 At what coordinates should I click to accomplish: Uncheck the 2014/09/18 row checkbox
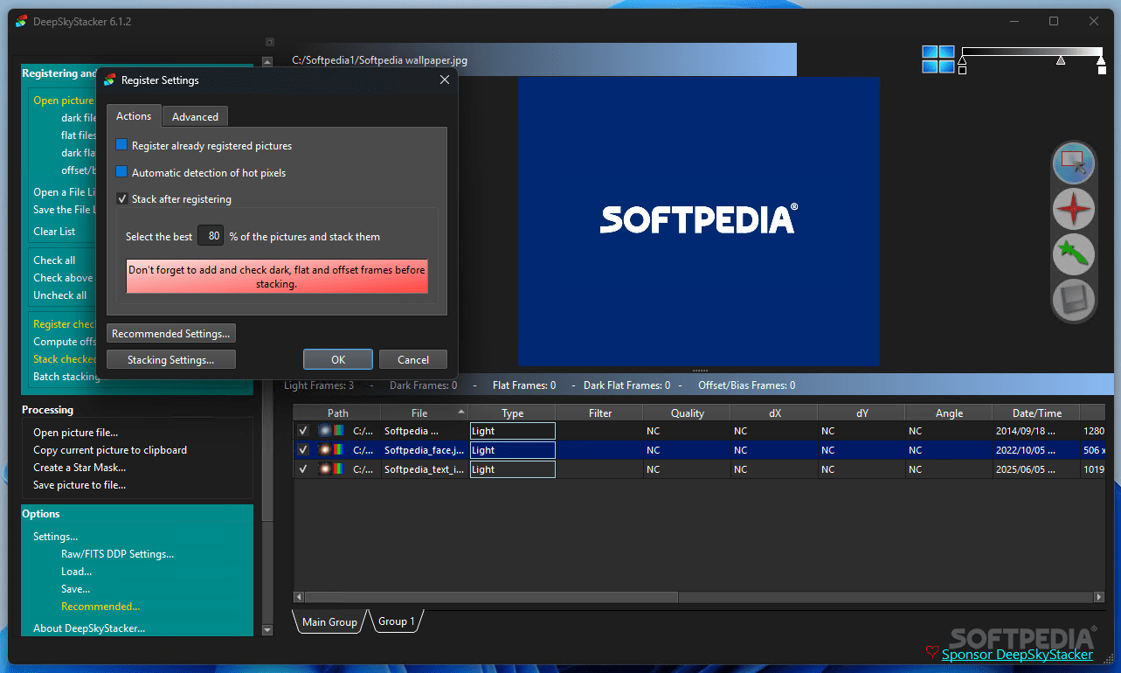click(303, 431)
